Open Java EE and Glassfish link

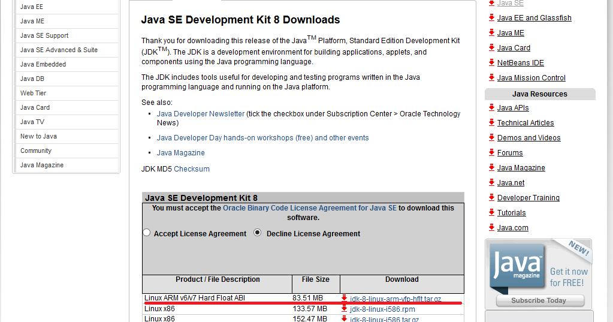click(534, 18)
